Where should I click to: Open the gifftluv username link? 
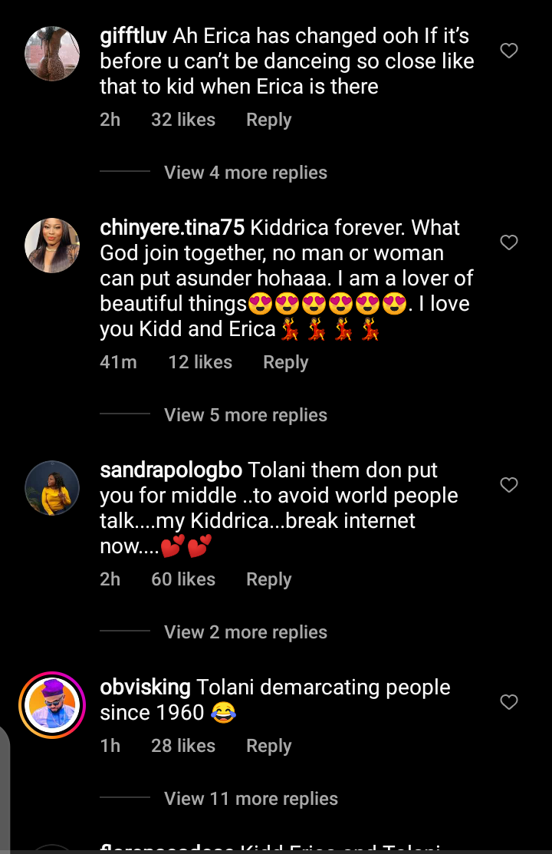(134, 35)
